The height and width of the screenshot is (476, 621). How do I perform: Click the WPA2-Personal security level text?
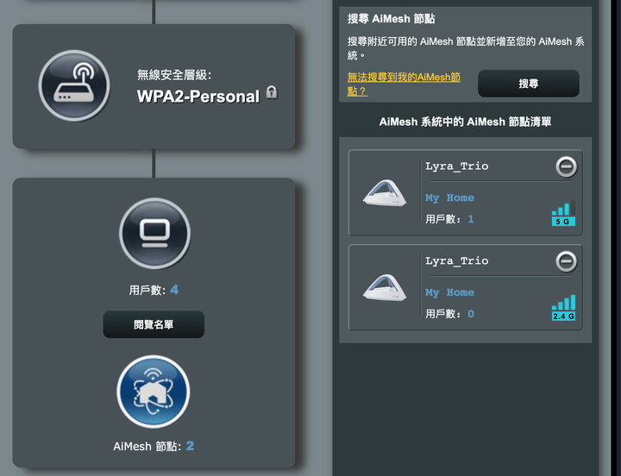(198, 97)
